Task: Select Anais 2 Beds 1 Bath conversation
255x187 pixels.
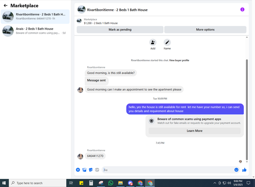Action: [35, 31]
